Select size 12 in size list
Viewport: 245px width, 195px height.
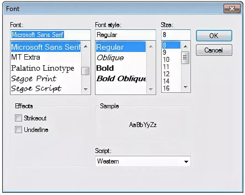171,74
